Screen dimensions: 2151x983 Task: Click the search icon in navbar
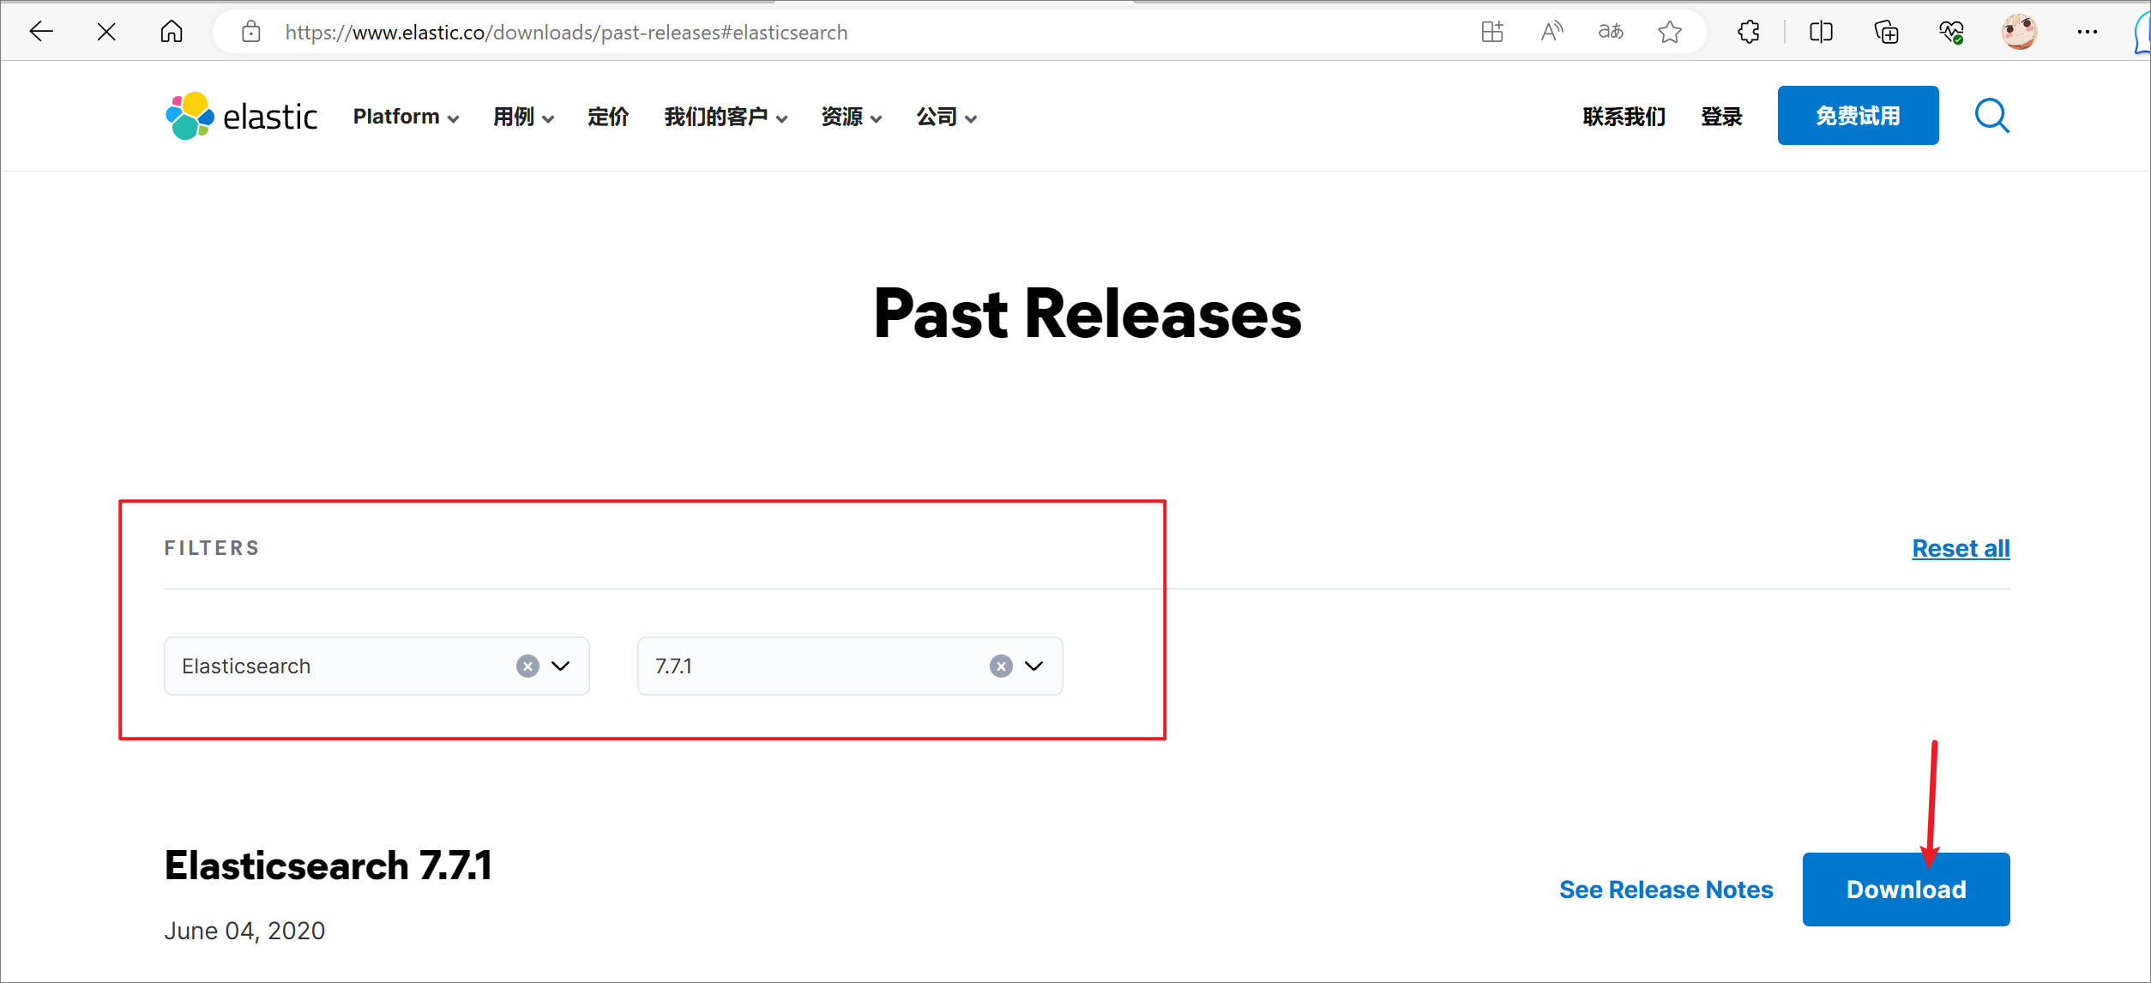pyautogui.click(x=1991, y=115)
